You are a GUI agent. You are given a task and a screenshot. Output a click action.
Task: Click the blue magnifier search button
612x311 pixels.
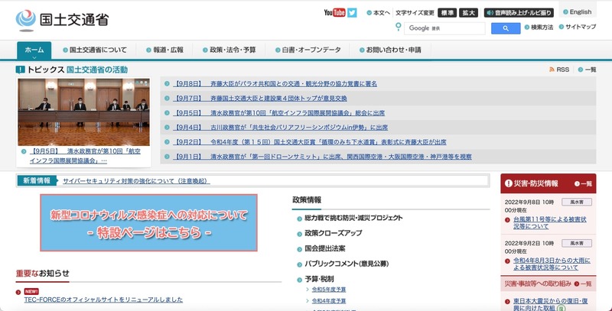506,28
